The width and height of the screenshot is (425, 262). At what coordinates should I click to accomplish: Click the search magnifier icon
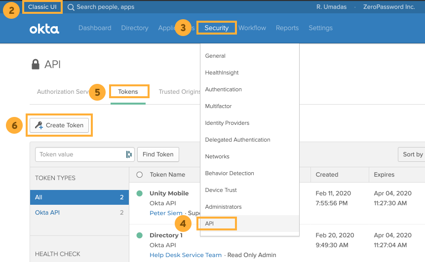pos(71,7)
